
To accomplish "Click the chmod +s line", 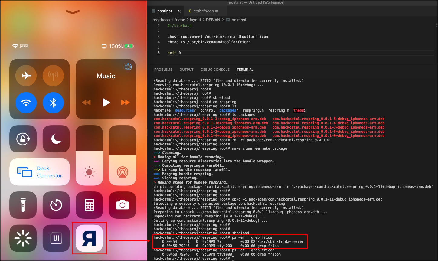I will (x=209, y=42).
